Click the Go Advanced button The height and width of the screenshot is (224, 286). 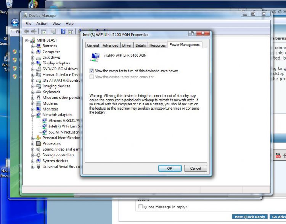(278, 217)
